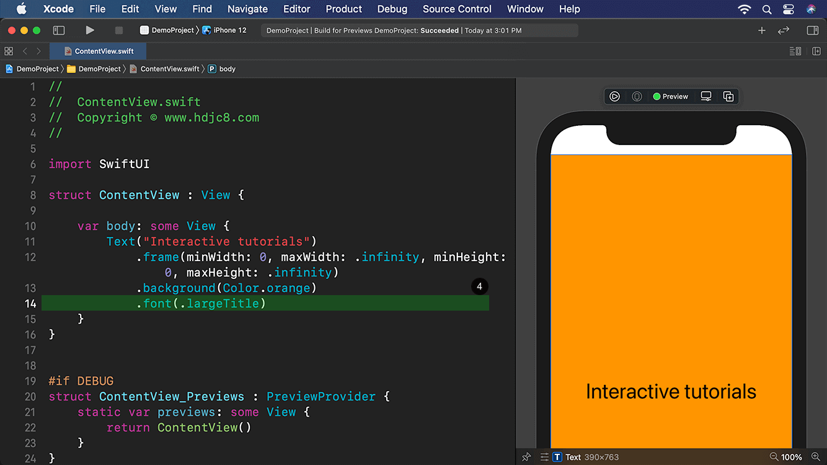Click Text("Interactive tutorials") code line
827x465 pixels.
coord(211,241)
